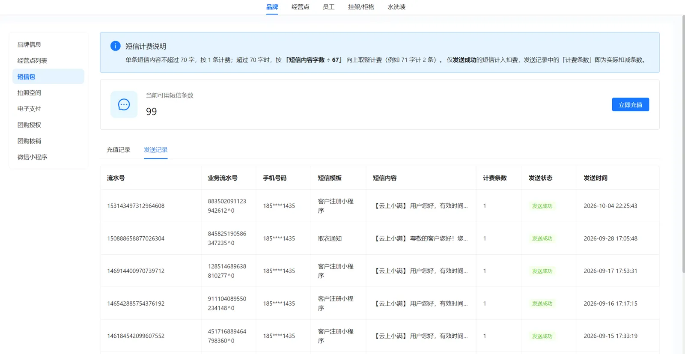Click the blue info icon beside 短信计费说明
Screen dimensions: 685x354
point(115,46)
